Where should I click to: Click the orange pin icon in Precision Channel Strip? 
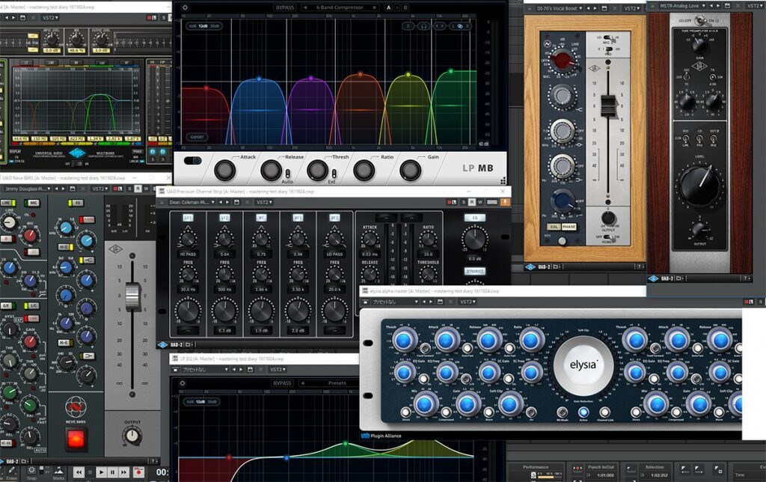[505, 202]
